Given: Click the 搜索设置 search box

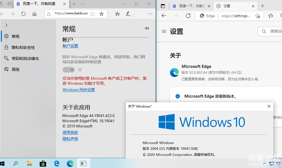Looking at the screenshot, I should [x=270, y=31].
